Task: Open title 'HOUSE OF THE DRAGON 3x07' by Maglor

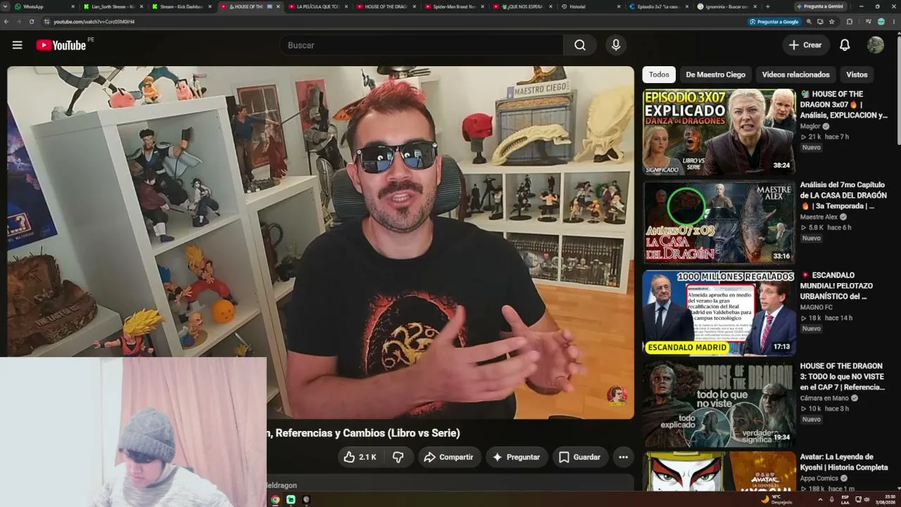Action: tap(844, 104)
